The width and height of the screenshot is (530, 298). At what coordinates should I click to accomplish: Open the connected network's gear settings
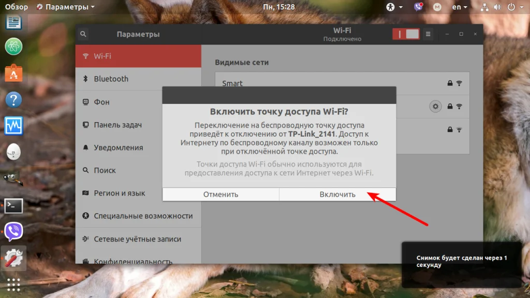point(435,107)
